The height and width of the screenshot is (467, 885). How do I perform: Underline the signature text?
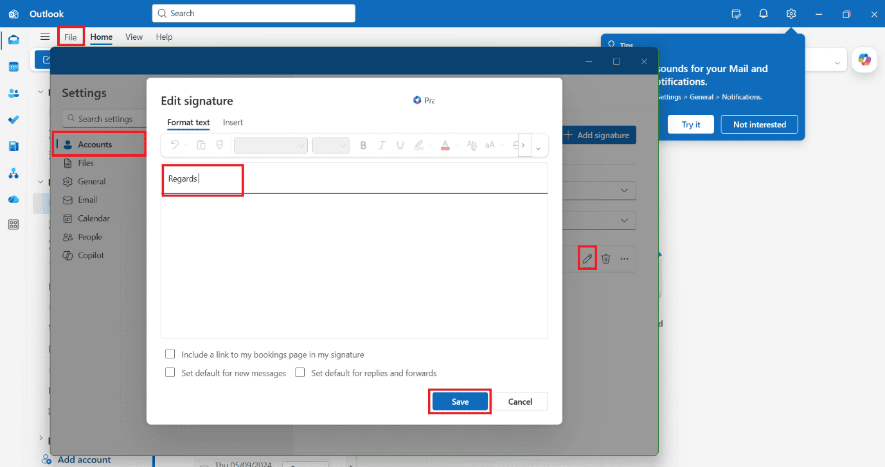click(400, 145)
